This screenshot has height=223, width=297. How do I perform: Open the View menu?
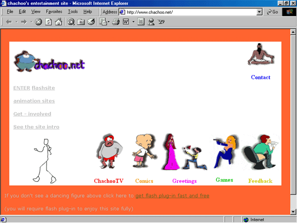tap(36, 12)
